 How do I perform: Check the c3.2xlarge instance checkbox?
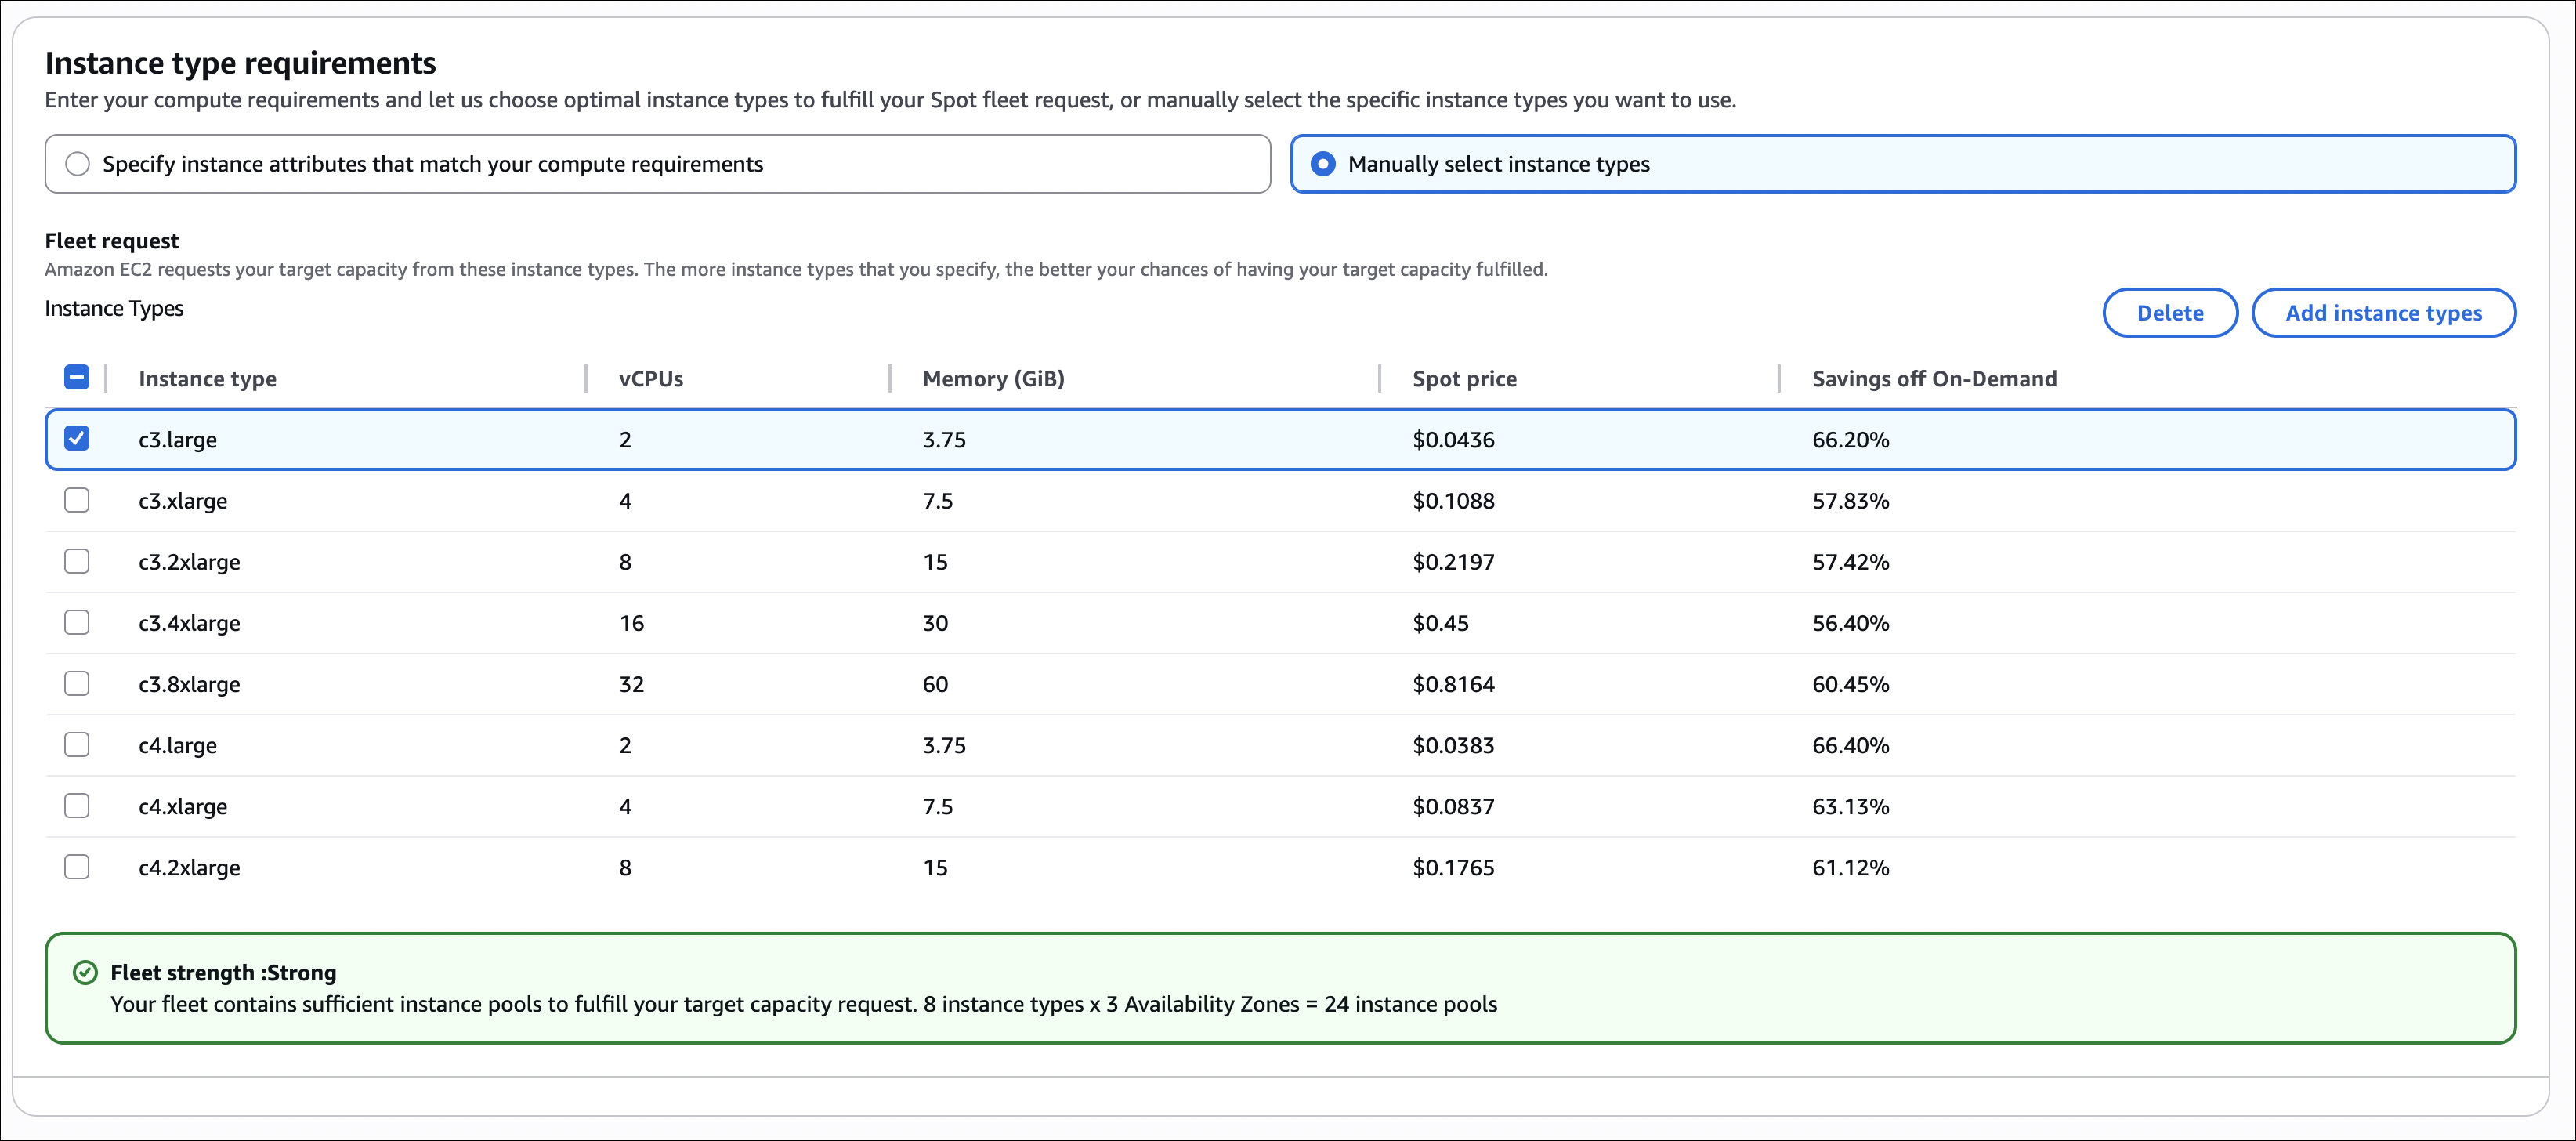click(76, 561)
